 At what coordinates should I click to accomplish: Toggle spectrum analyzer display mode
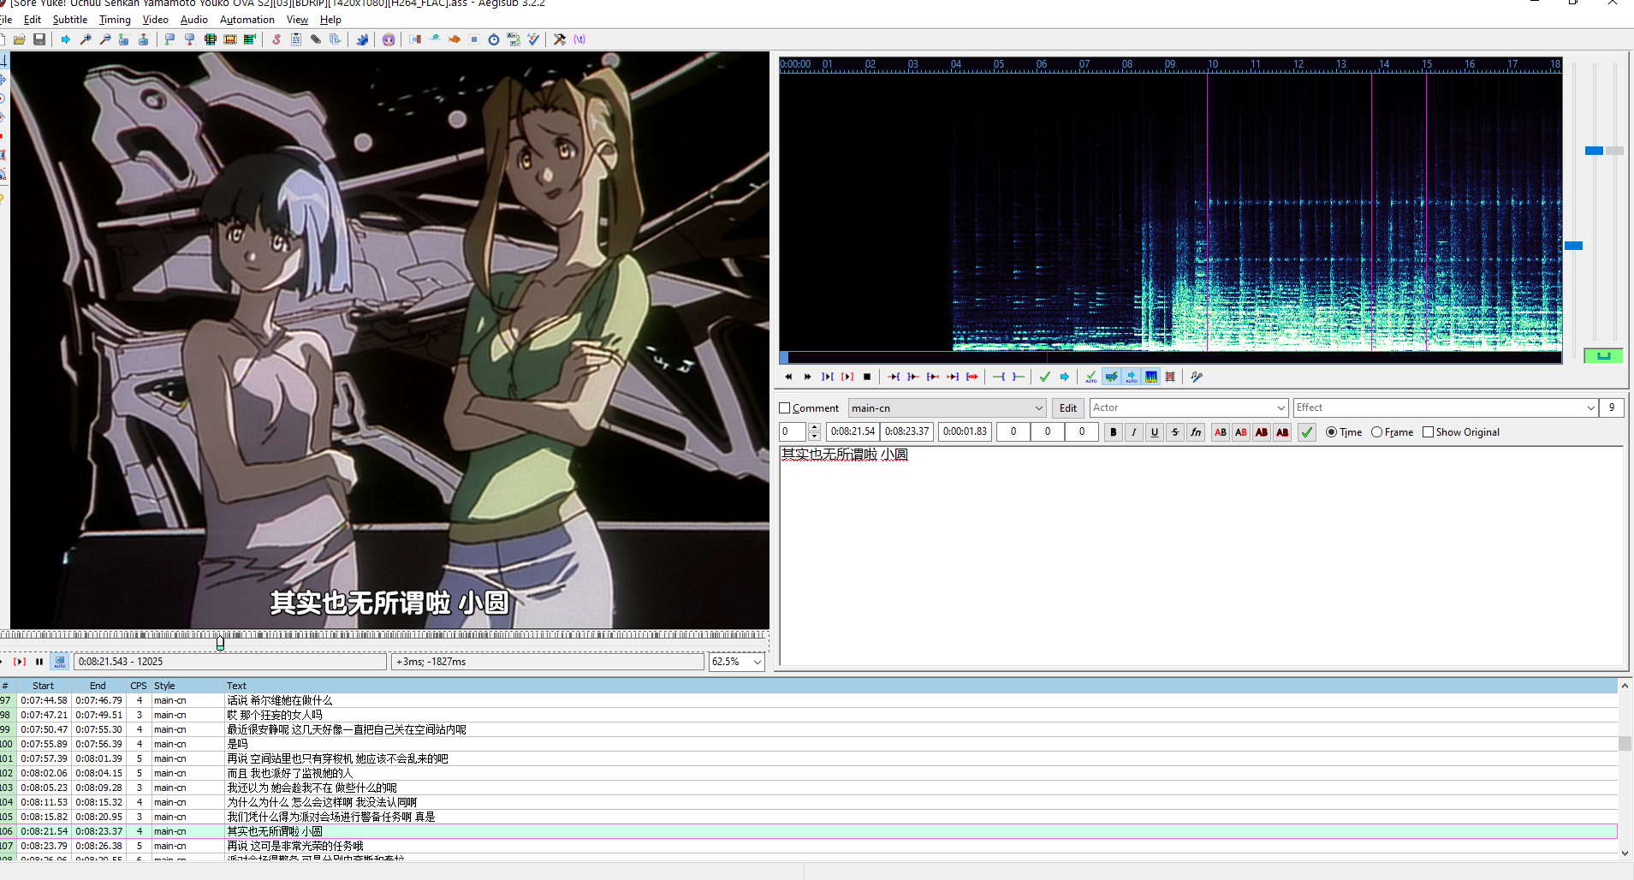tap(1151, 377)
